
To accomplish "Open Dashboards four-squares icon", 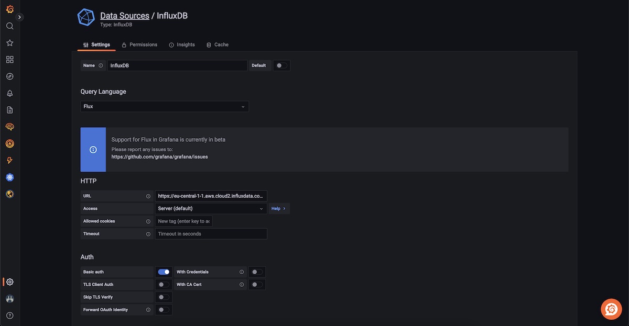I will point(9,60).
